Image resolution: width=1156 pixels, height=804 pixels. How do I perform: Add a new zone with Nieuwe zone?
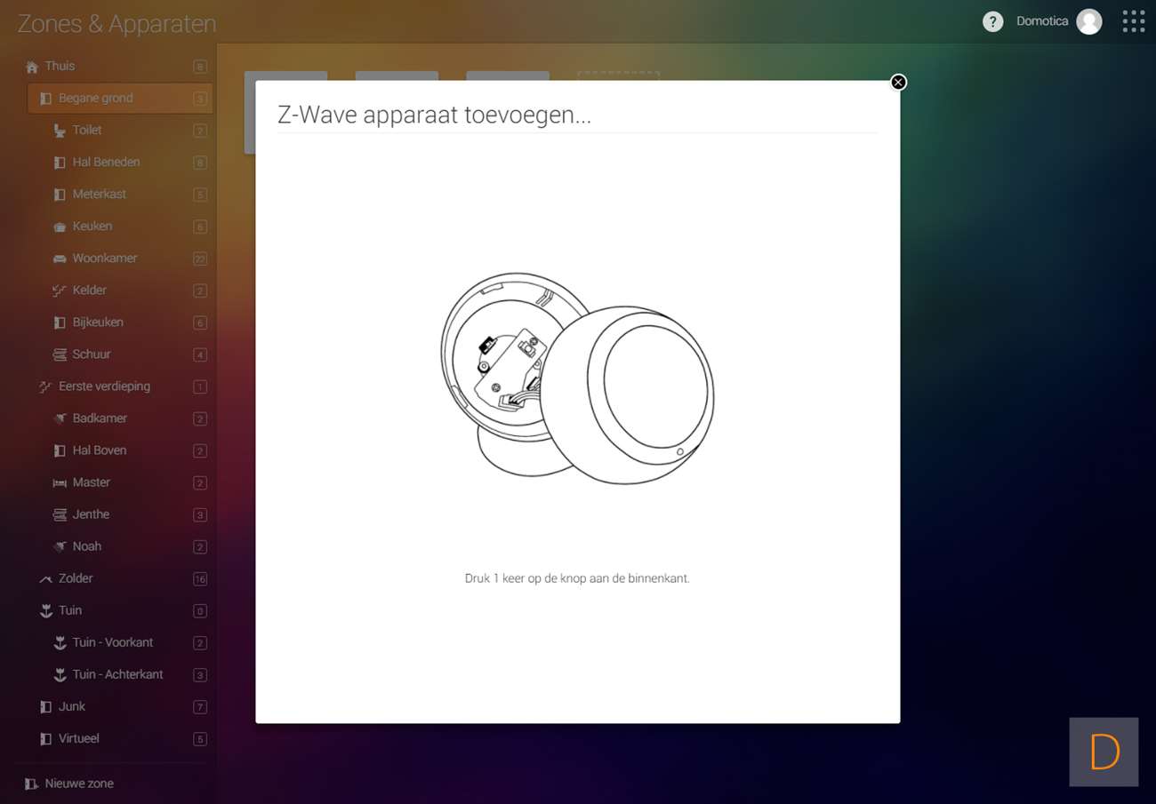click(x=69, y=784)
